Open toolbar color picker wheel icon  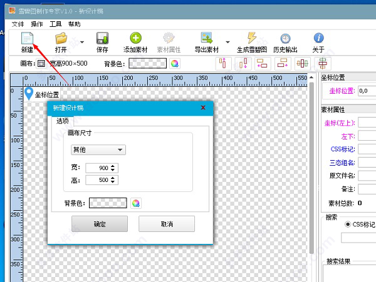(175, 64)
